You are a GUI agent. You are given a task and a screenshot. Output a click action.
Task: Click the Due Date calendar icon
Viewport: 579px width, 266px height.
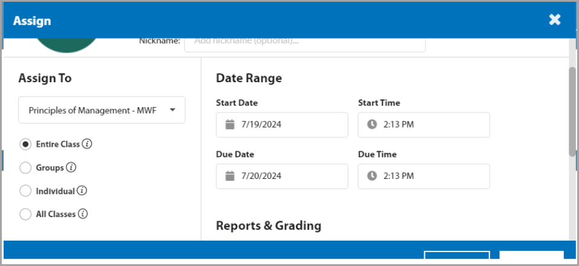pyautogui.click(x=230, y=176)
